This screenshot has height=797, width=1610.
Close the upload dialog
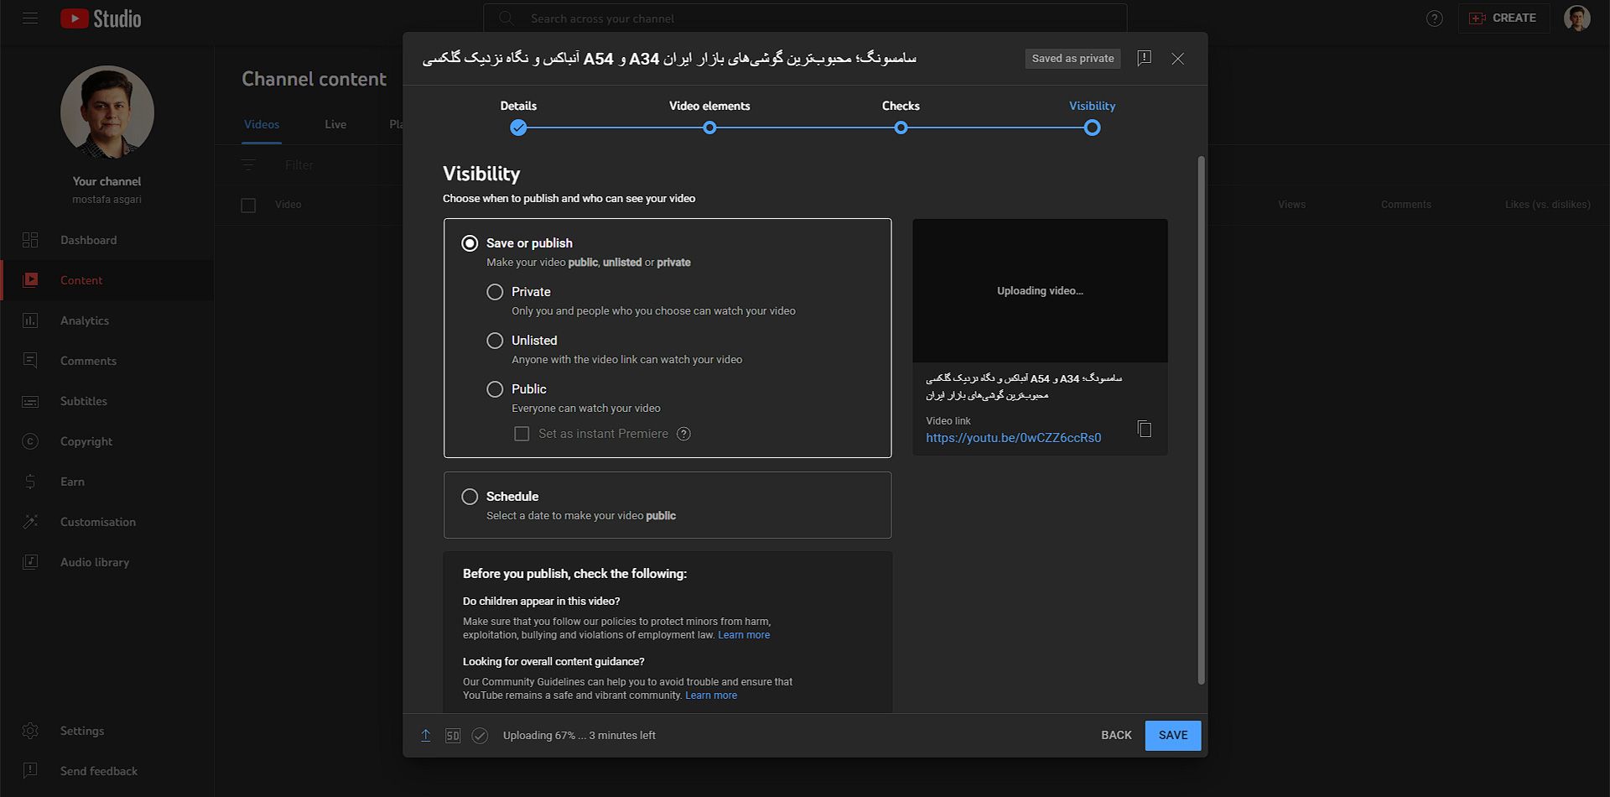tap(1177, 59)
